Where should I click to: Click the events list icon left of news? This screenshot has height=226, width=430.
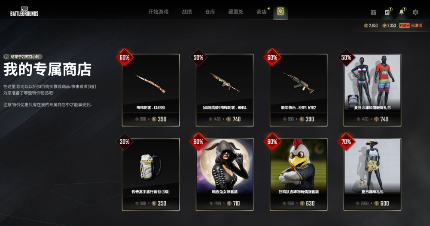[x=373, y=12]
